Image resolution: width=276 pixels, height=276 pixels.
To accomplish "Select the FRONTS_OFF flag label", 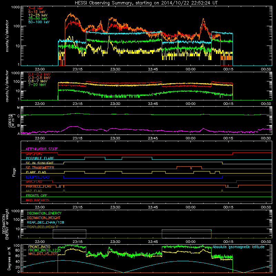I will click(37, 196).
